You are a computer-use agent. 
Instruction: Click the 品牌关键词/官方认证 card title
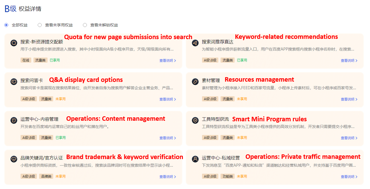click(x=42, y=158)
